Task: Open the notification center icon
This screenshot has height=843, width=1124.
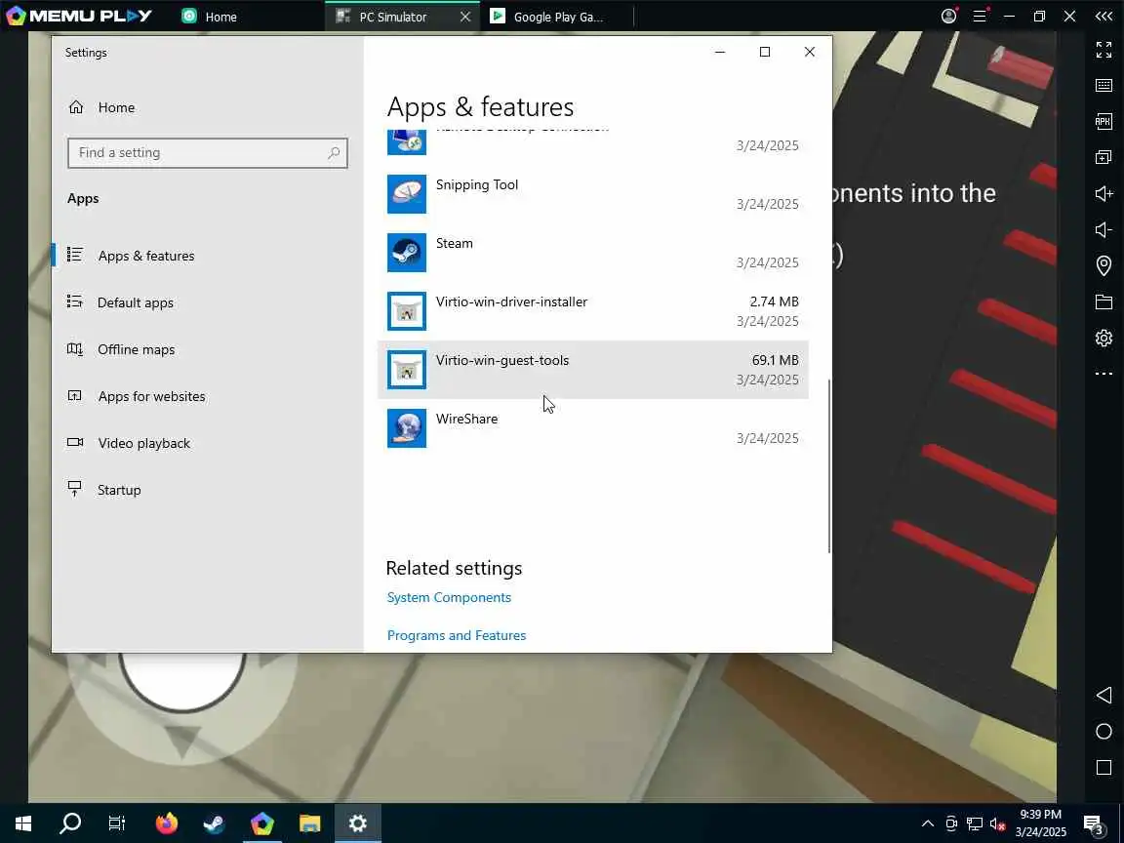Action: [1092, 823]
